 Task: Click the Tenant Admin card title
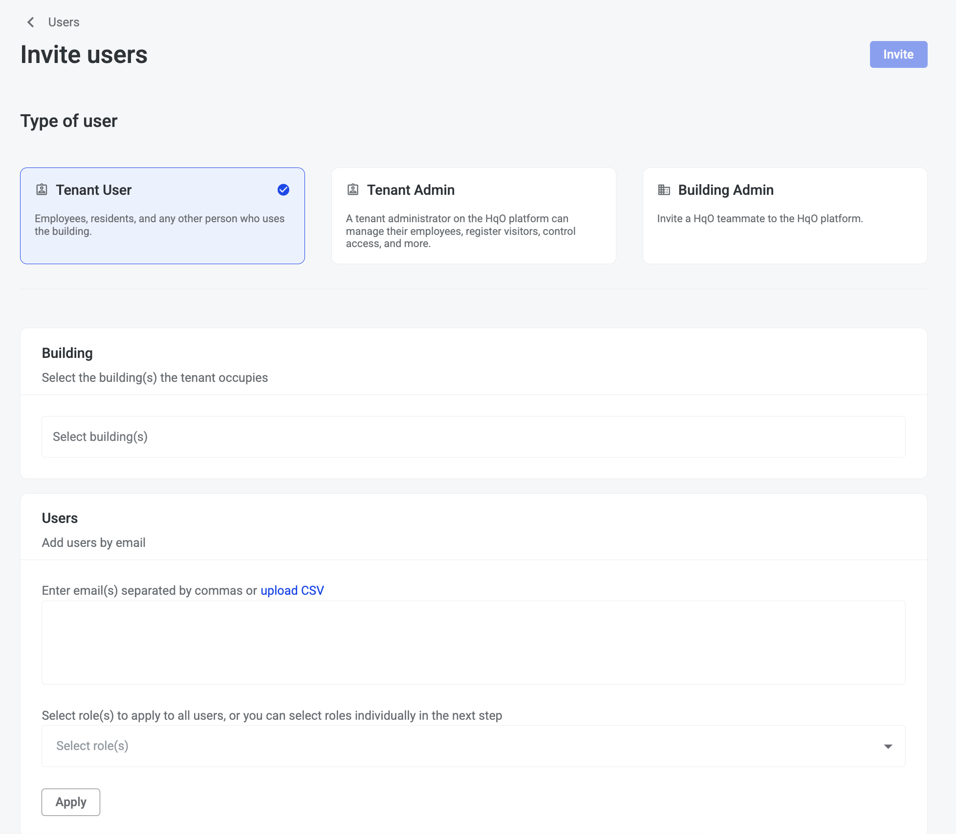click(411, 190)
